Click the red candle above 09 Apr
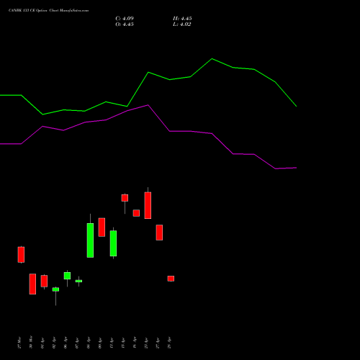360x360 pixels. click(x=102, y=228)
